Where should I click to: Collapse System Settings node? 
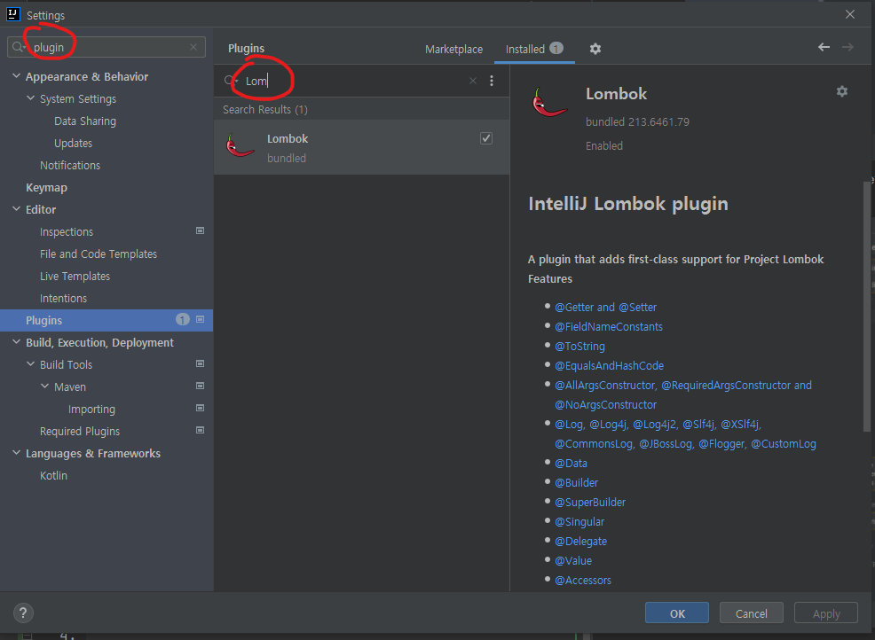(31, 98)
